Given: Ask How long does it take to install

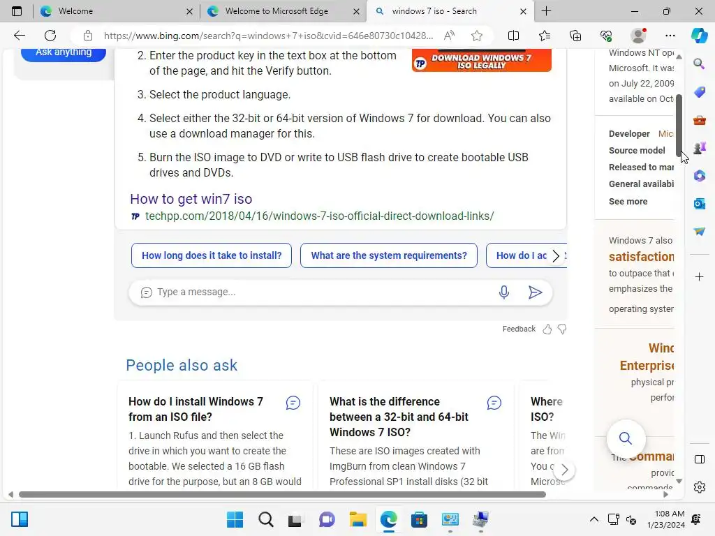Looking at the screenshot, I should point(212,255).
